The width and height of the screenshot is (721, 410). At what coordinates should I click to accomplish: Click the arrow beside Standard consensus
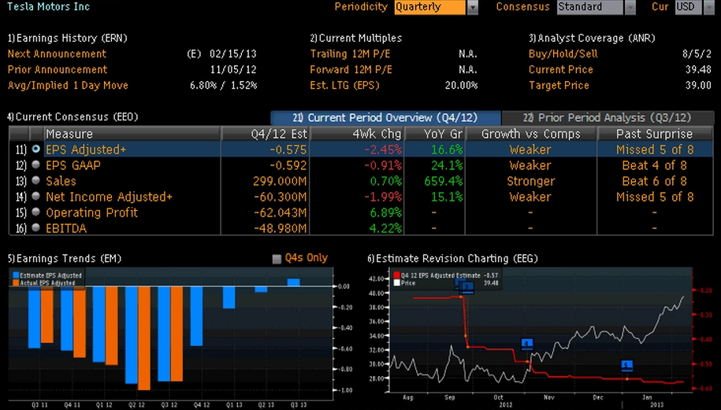[630, 7]
